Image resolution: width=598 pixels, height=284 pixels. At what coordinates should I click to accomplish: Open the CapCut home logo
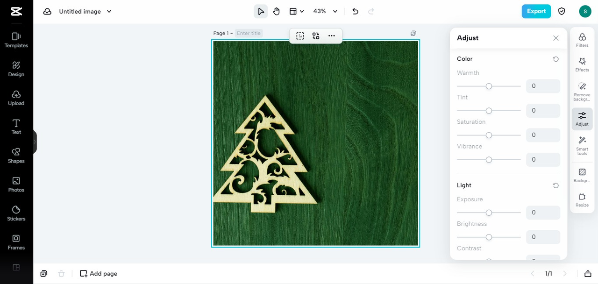click(x=16, y=11)
